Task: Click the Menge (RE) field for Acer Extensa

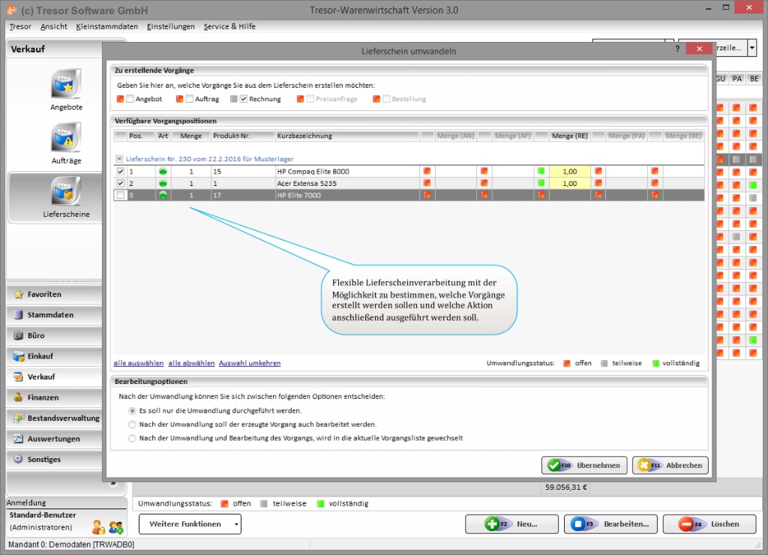Action: click(569, 184)
